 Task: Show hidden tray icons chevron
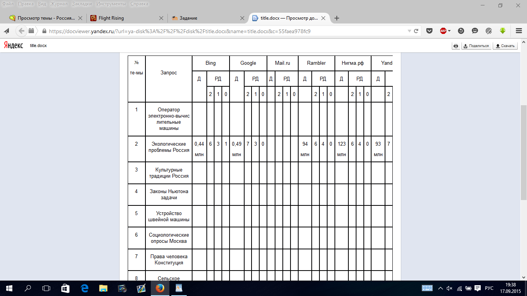coord(440,288)
